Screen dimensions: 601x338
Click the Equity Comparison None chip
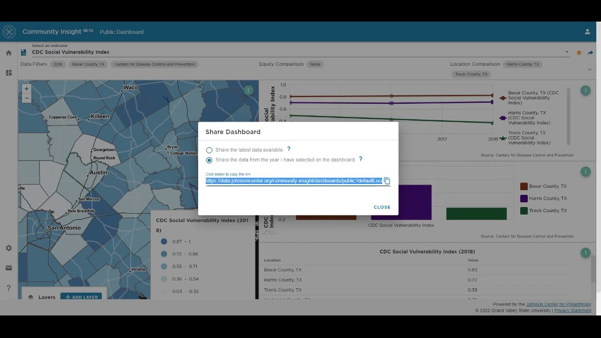(315, 64)
